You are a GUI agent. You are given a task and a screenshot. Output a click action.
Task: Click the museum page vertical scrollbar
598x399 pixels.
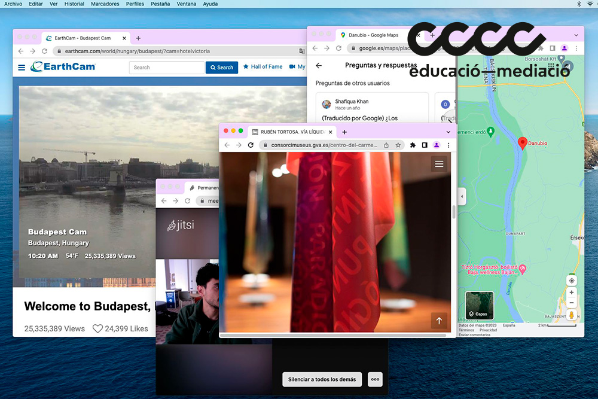pyautogui.click(x=454, y=212)
